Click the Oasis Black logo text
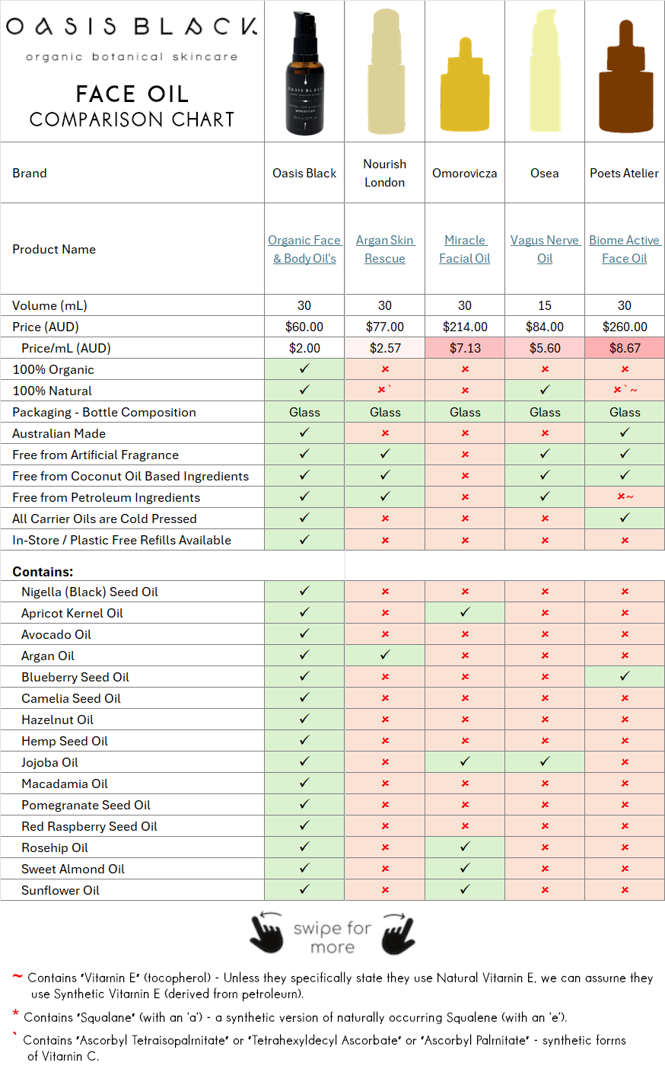 [x=132, y=27]
